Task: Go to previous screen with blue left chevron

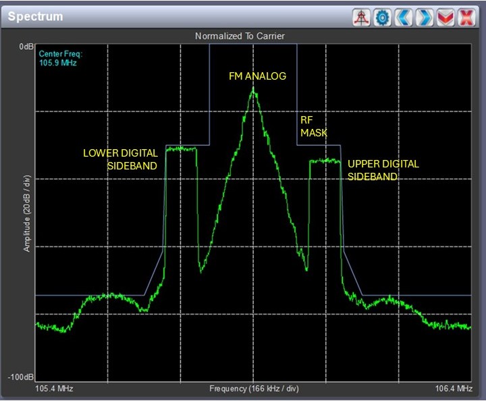Action: (404, 17)
